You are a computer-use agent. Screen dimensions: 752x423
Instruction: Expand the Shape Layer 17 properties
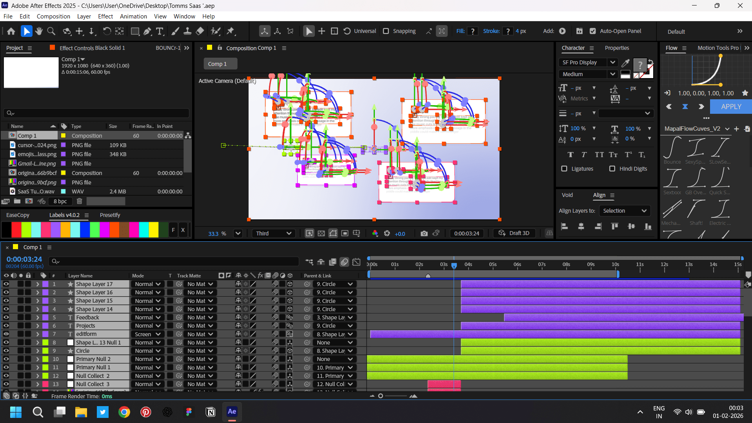(38, 284)
